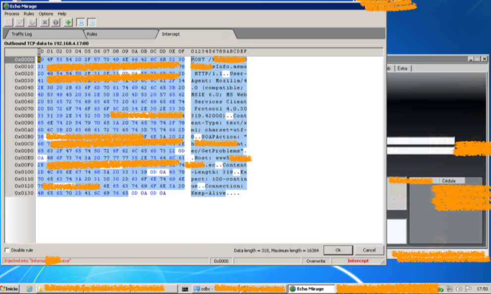This screenshot has width=491, height=294.
Task: Select the Extra tab in background window
Action: pyautogui.click(x=402, y=68)
